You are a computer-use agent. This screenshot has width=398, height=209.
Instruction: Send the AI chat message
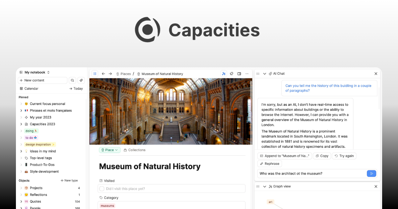(x=371, y=174)
